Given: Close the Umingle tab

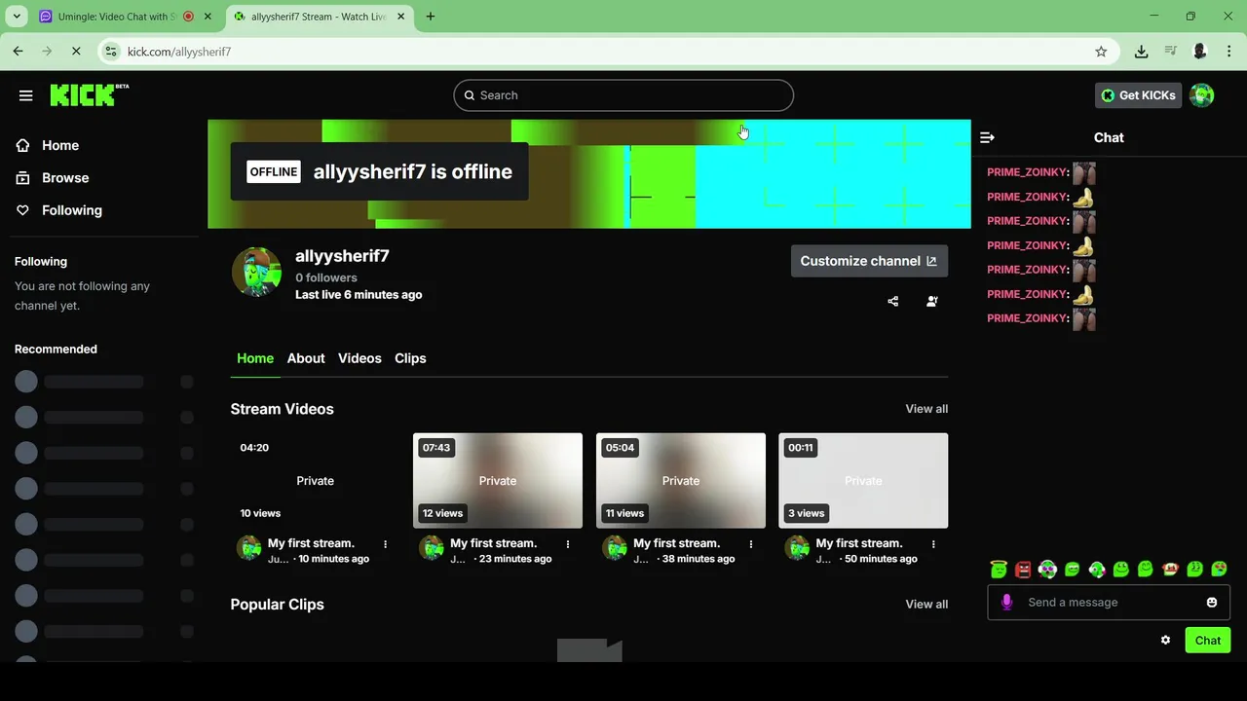Looking at the screenshot, I should (x=208, y=17).
